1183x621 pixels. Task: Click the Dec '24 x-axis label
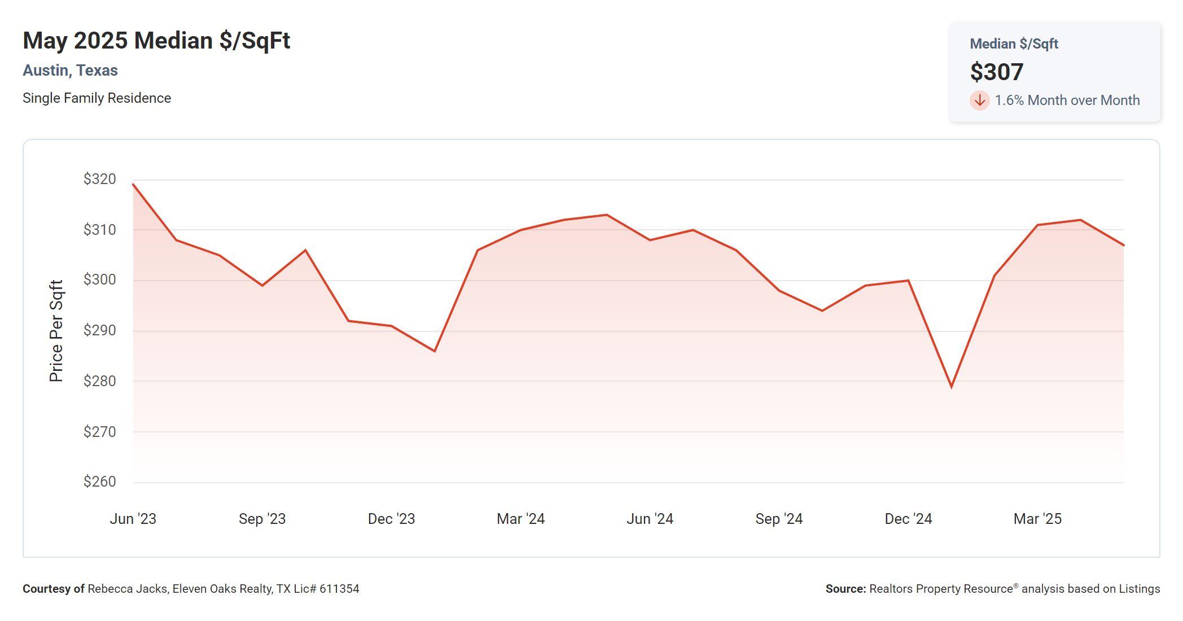coord(908,519)
